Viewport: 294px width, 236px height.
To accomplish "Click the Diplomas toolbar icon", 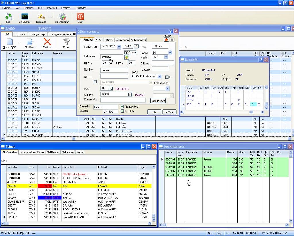I will click(41, 17).
